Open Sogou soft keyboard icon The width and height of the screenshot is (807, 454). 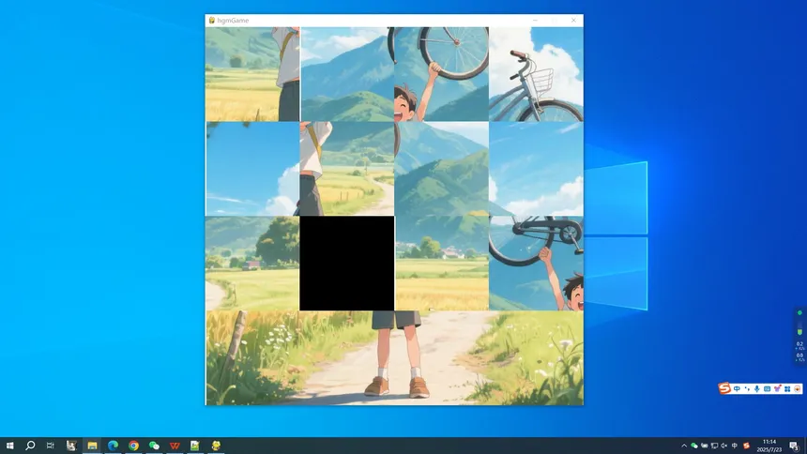[768, 388]
